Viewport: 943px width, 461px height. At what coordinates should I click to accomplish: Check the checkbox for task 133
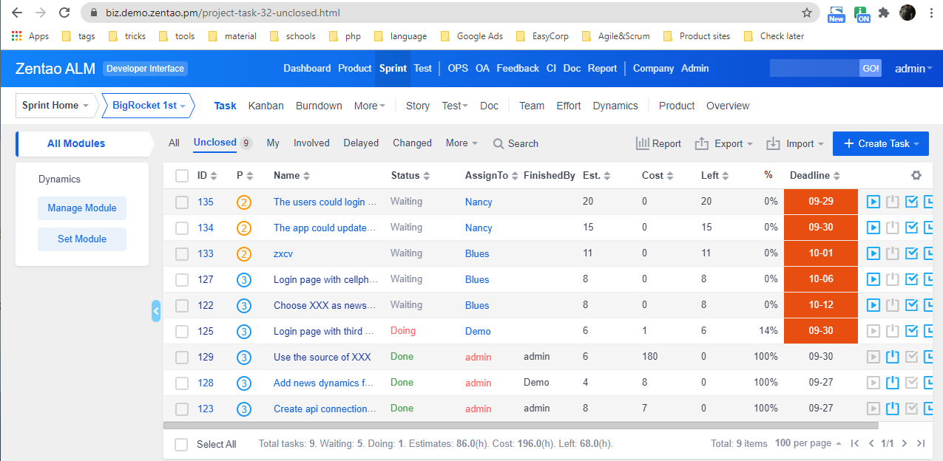182,254
